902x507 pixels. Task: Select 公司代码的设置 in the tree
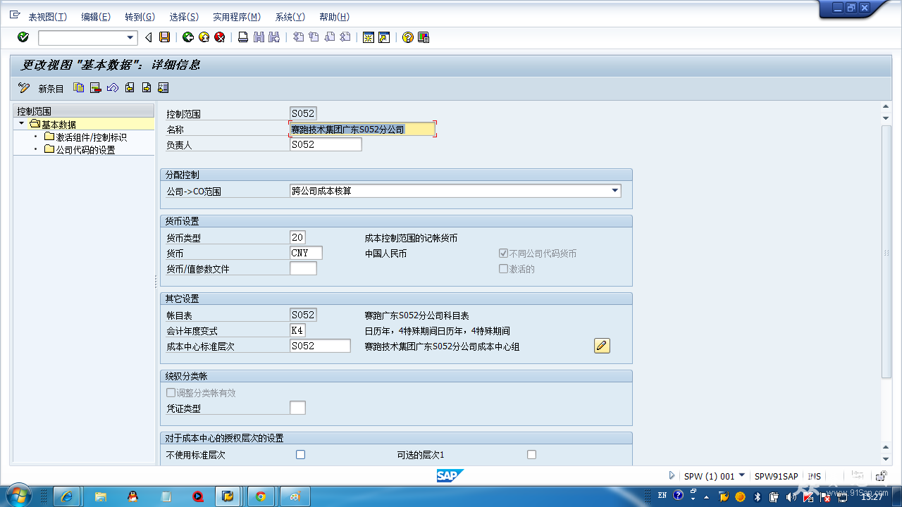[85, 150]
